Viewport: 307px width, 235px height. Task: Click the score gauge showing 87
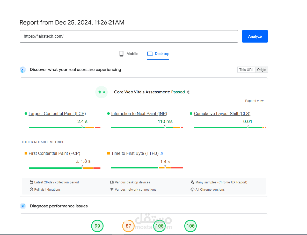128,226
